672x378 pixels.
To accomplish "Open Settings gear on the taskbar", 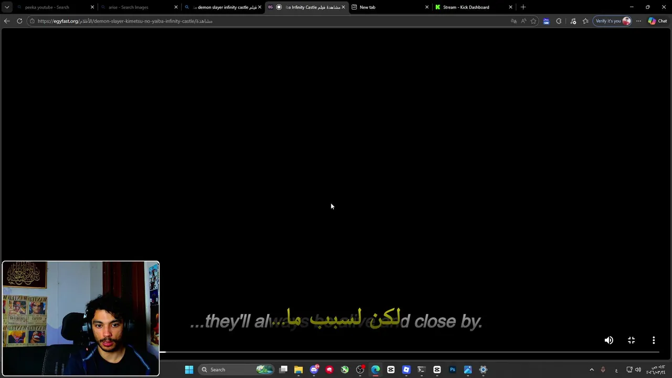I will 483,370.
